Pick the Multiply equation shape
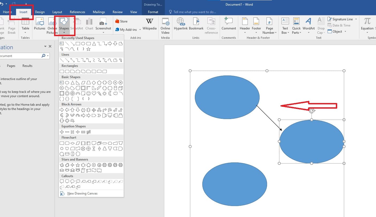Screen dimensions: 376x217 pos(72,132)
